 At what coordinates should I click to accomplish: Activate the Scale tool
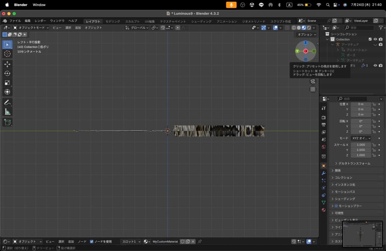tap(7, 83)
